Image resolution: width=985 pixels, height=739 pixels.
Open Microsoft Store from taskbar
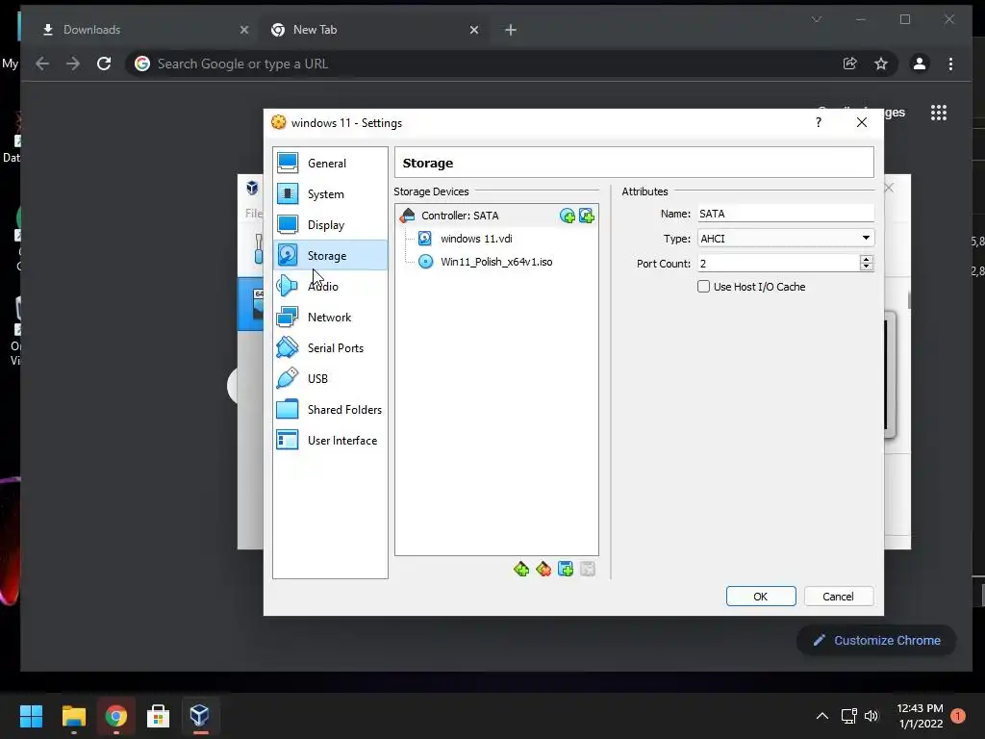click(158, 716)
